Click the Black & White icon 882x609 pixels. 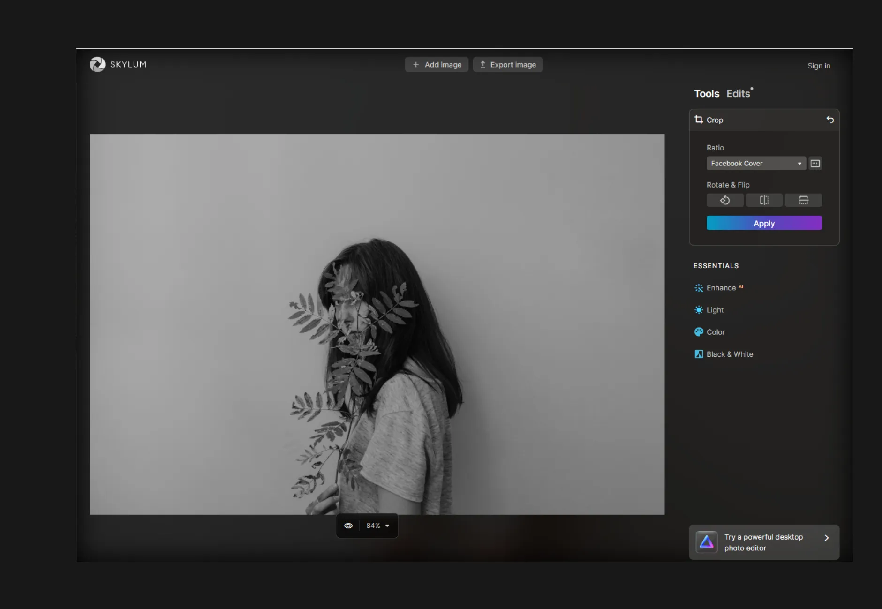coord(699,354)
